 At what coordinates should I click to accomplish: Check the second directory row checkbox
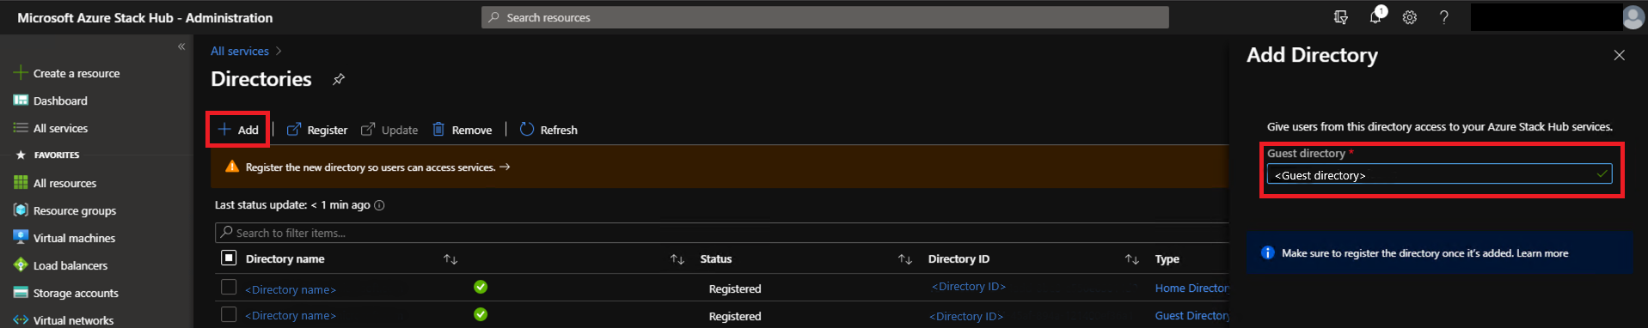pos(229,314)
